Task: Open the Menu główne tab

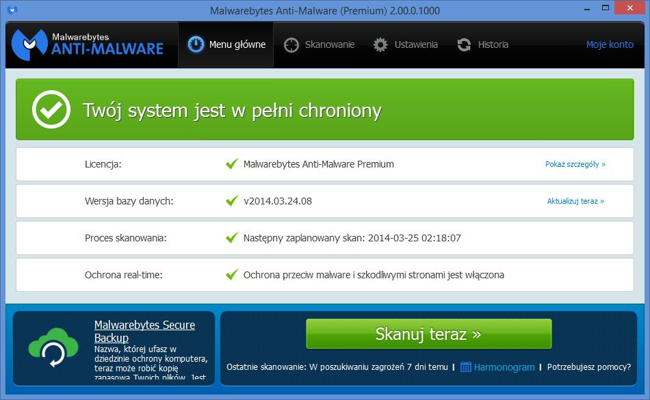Action: click(226, 44)
